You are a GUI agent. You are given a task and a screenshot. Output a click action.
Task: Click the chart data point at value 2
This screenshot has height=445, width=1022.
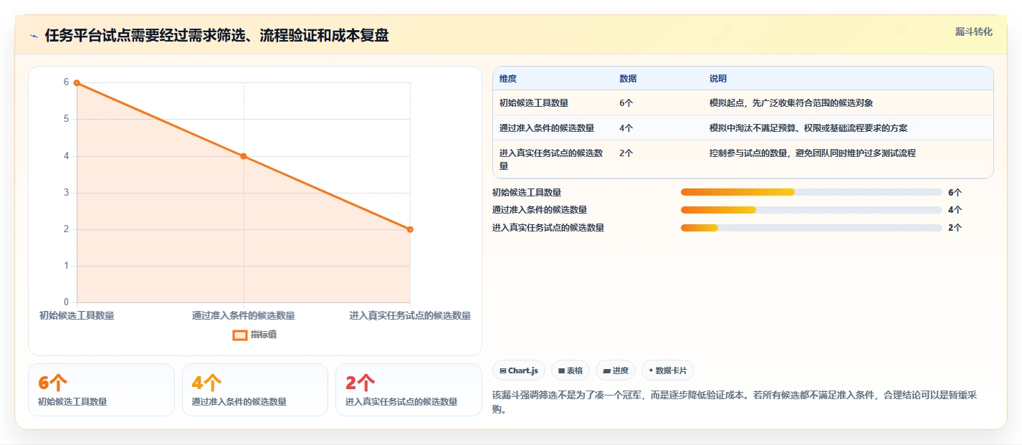410,229
